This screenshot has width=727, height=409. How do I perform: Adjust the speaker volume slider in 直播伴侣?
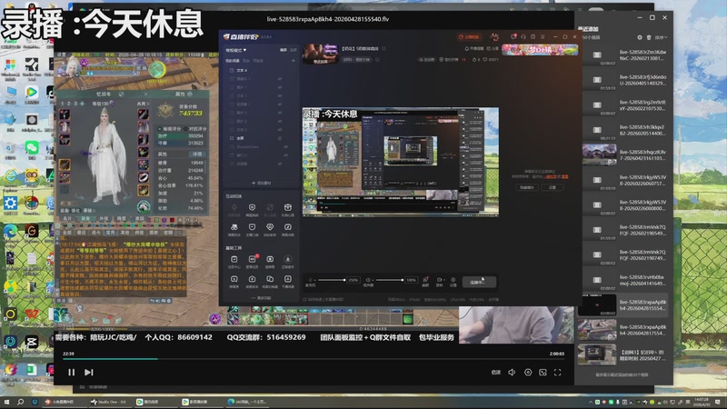389,280
